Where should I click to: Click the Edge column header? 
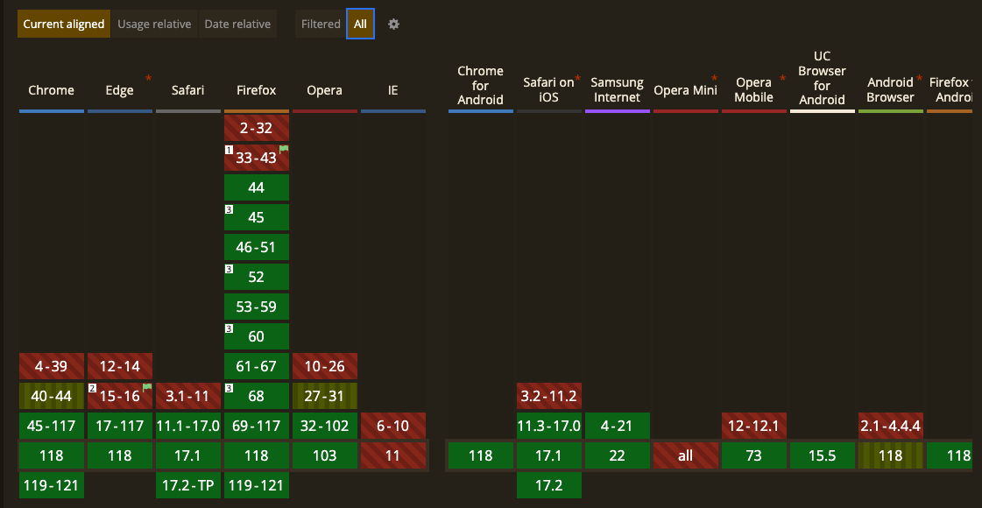[x=120, y=90]
